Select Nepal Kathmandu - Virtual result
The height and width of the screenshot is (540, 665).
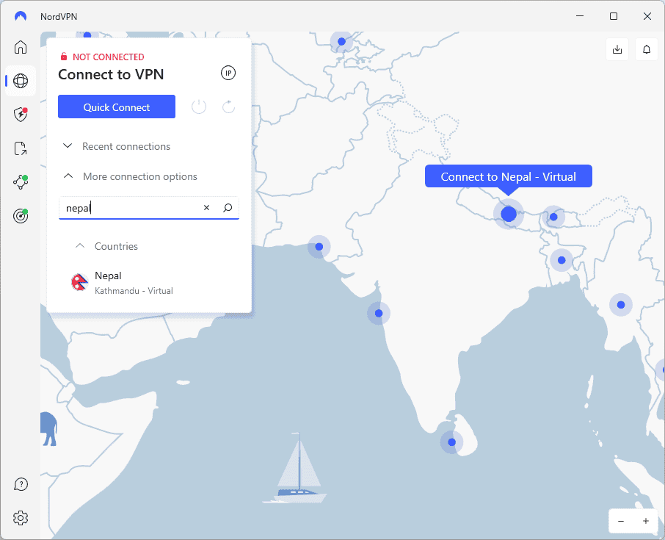pyautogui.click(x=148, y=283)
